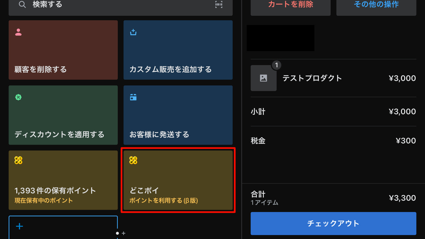Click the 検索する search input field

[100, 5]
